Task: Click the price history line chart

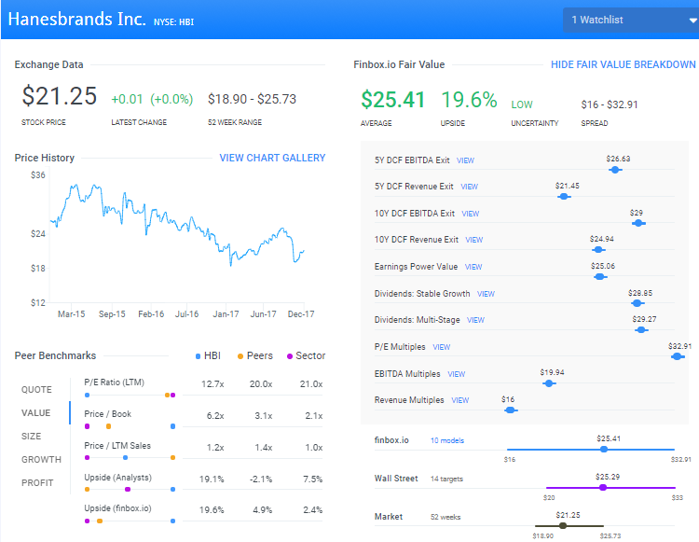Action: tap(177, 225)
